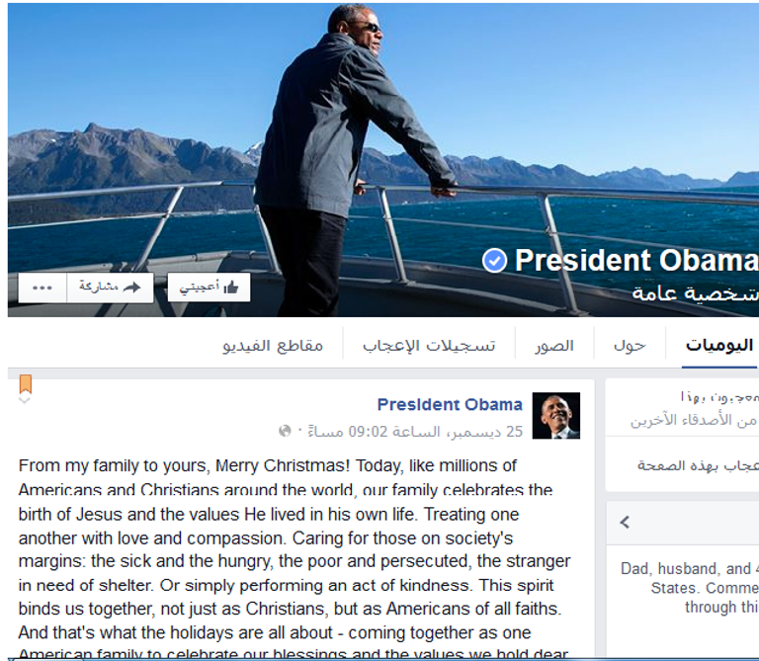Screen dimensions: 759x661
Task: Open the Likes tab (تسجيلات الإعجاب)
Action: pos(429,346)
